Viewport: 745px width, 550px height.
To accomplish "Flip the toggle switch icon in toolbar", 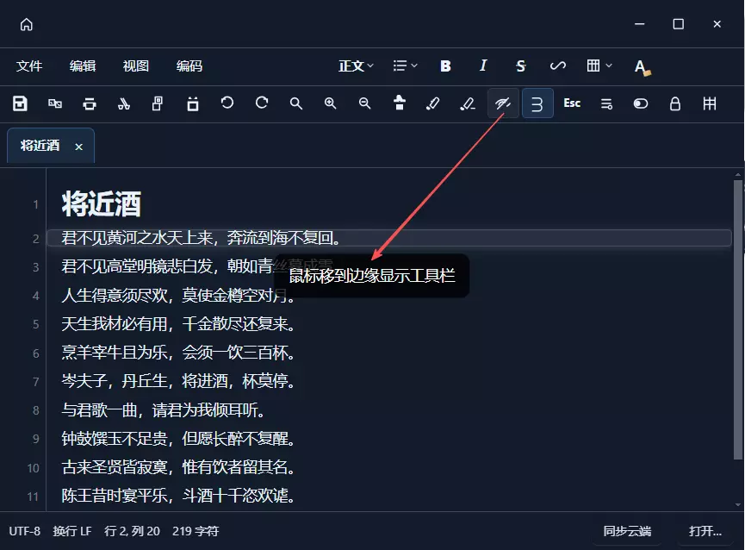I will coord(641,103).
